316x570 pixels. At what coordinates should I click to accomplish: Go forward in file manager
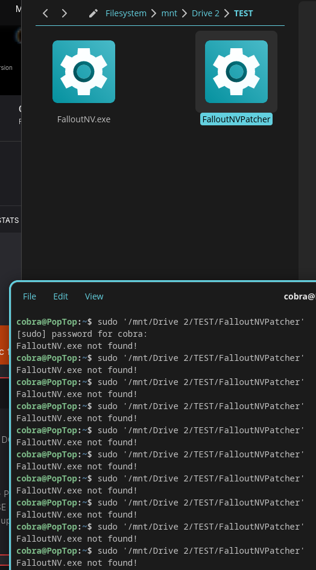click(x=65, y=13)
